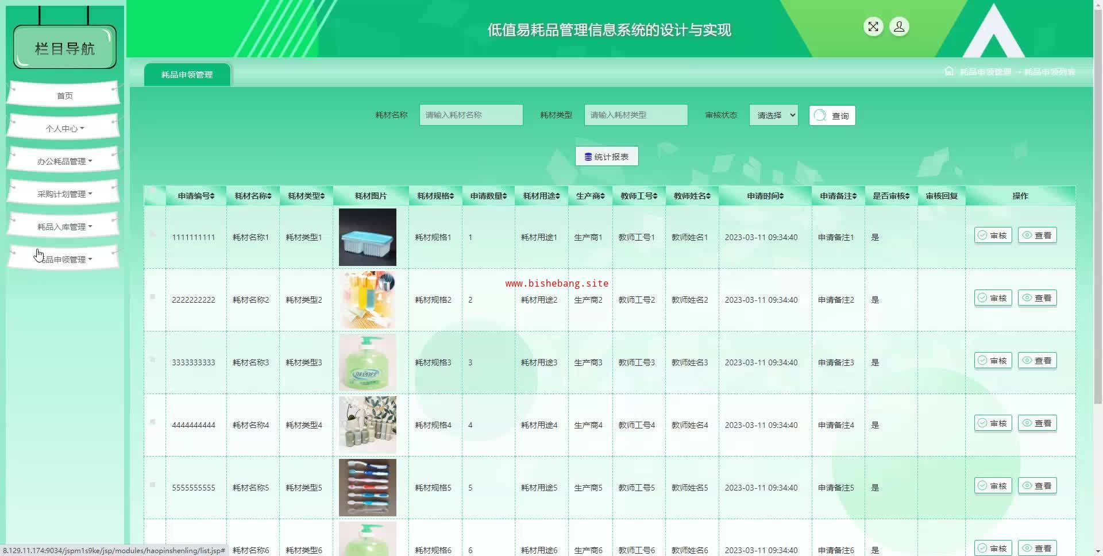The height and width of the screenshot is (556, 1103).
Task: Focus the 耗材名称 search input field
Action: coord(471,115)
